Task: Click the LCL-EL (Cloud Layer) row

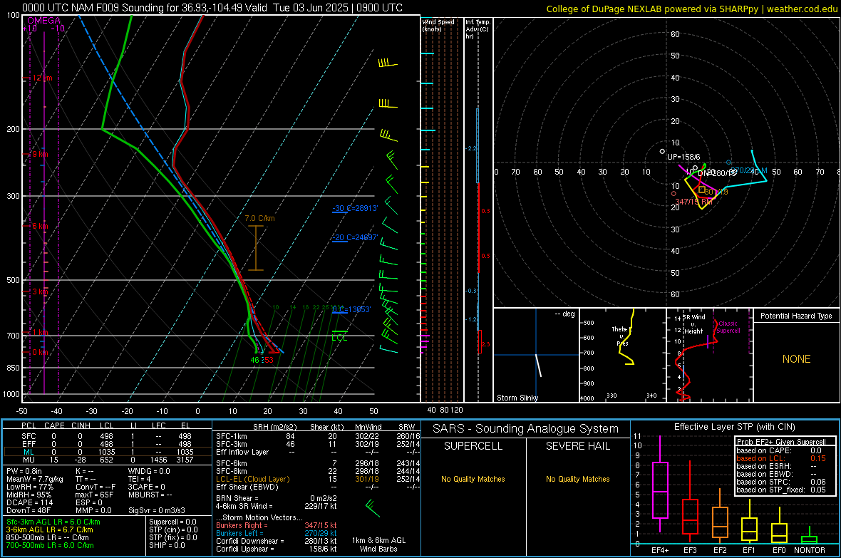Action: (x=318, y=479)
